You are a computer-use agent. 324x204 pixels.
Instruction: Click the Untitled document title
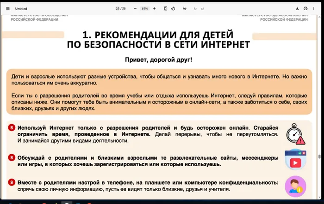pos(21,8)
